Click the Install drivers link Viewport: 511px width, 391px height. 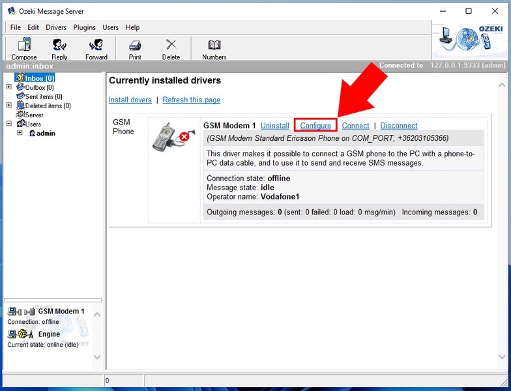[130, 100]
